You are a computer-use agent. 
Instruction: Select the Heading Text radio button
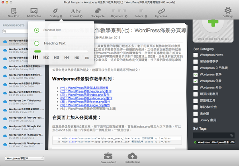[37, 43]
